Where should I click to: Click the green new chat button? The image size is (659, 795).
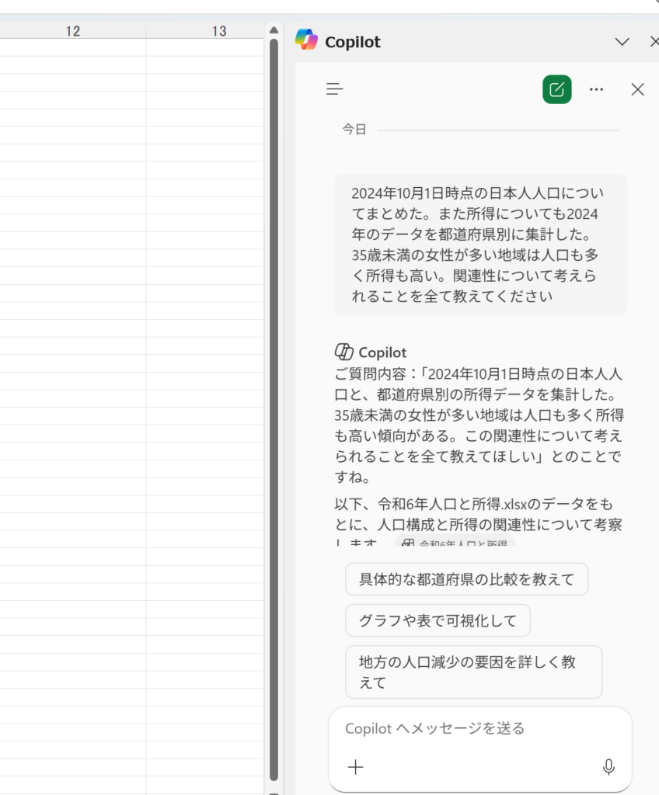point(556,89)
